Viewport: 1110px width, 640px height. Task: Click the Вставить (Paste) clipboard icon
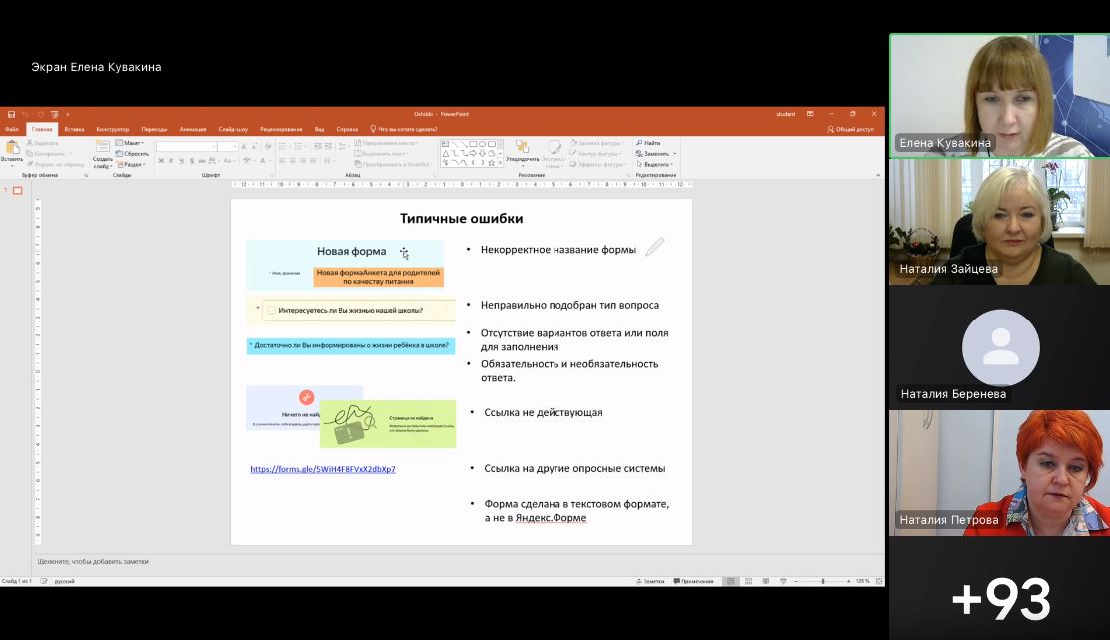12,147
